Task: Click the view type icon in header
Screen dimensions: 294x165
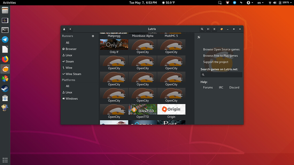Action: point(208,29)
